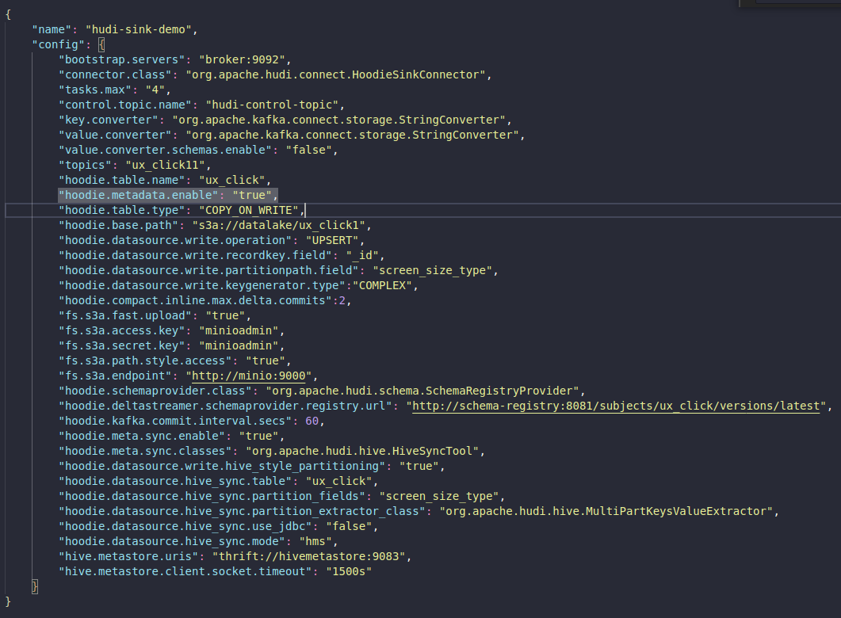Click the "tasks.max" key
Viewport: 841px width, 618px height.
(x=95, y=90)
